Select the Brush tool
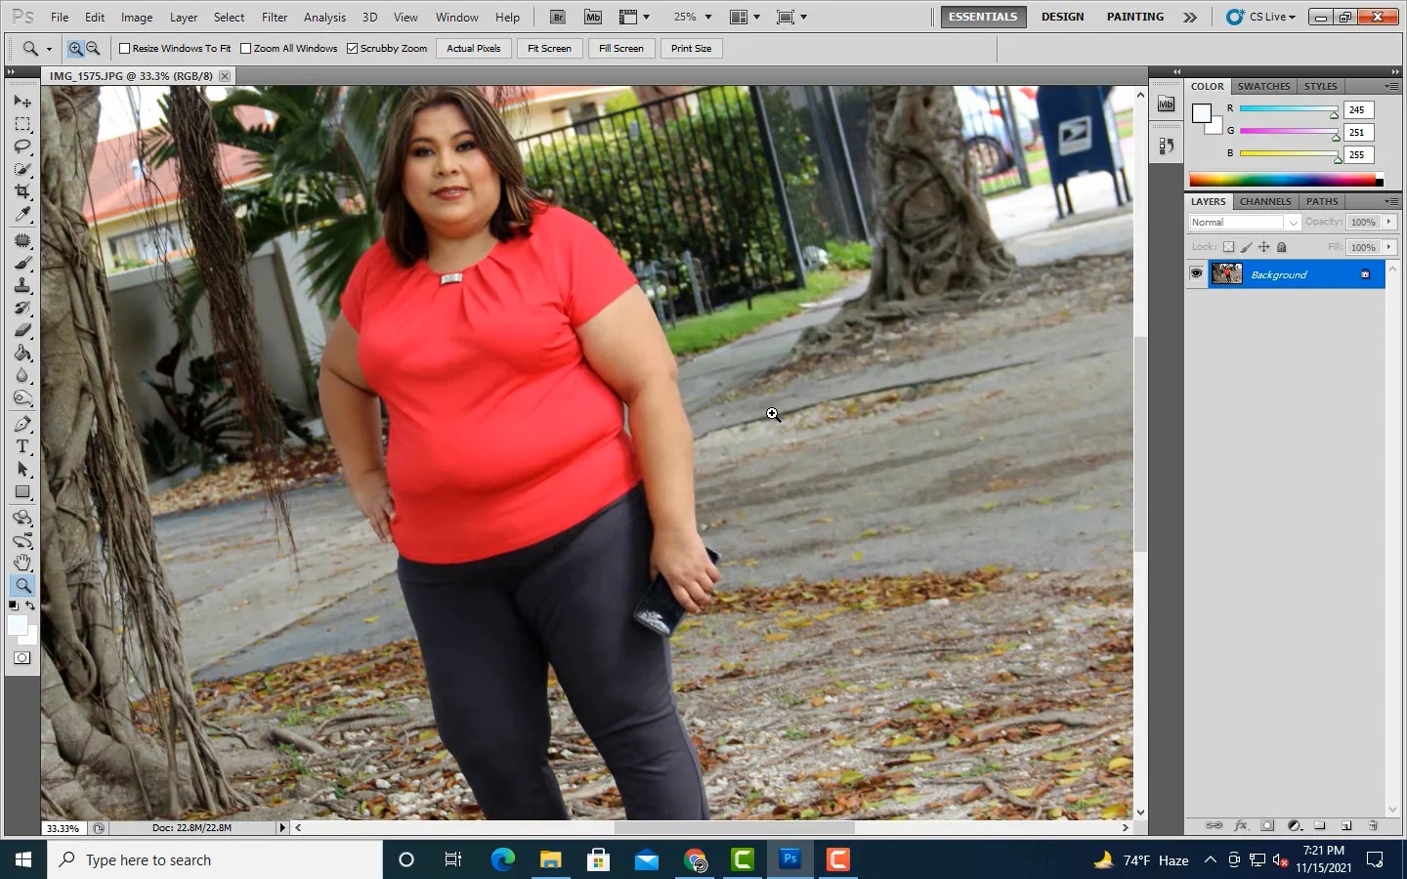Image resolution: width=1407 pixels, height=879 pixels. pos(22,263)
